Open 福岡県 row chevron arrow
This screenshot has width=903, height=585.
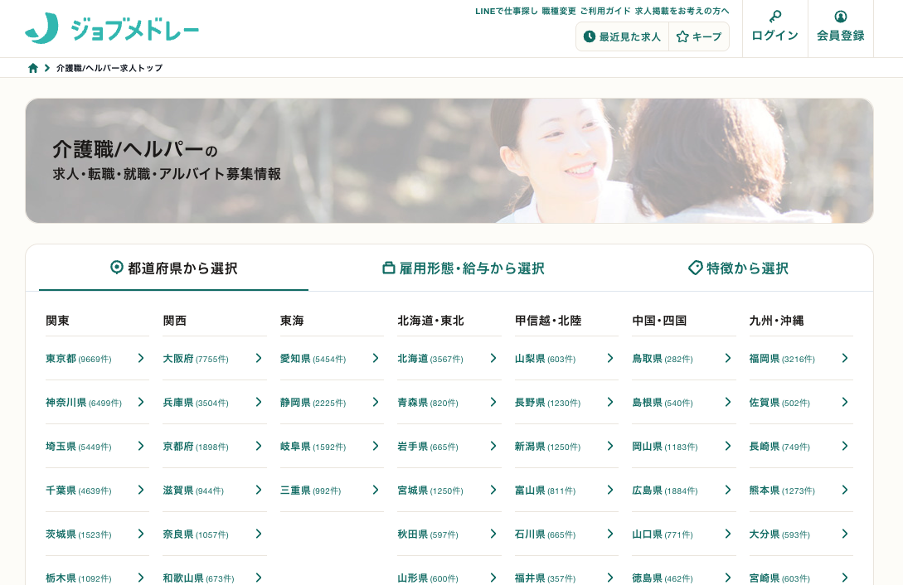tap(845, 358)
